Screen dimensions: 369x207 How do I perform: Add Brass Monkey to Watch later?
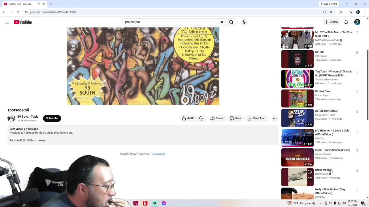[x=310, y=172]
